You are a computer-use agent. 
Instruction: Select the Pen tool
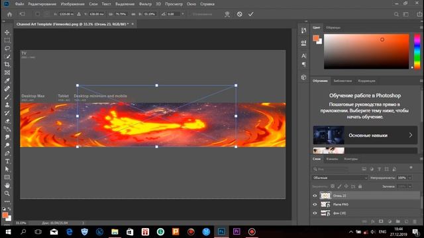coord(7,153)
